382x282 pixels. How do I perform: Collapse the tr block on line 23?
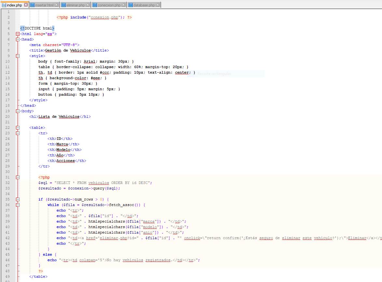point(18,133)
